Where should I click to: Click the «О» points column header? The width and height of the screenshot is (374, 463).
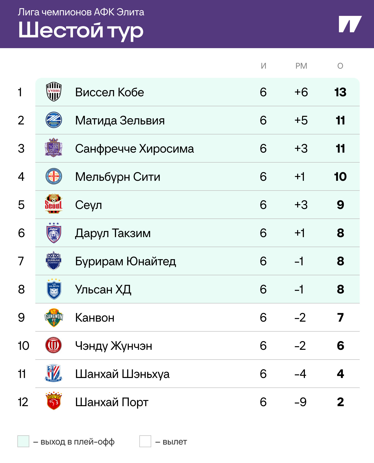click(340, 66)
